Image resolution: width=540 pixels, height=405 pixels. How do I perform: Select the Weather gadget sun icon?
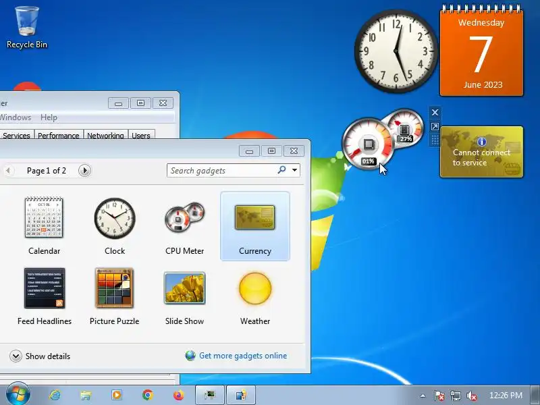click(255, 289)
